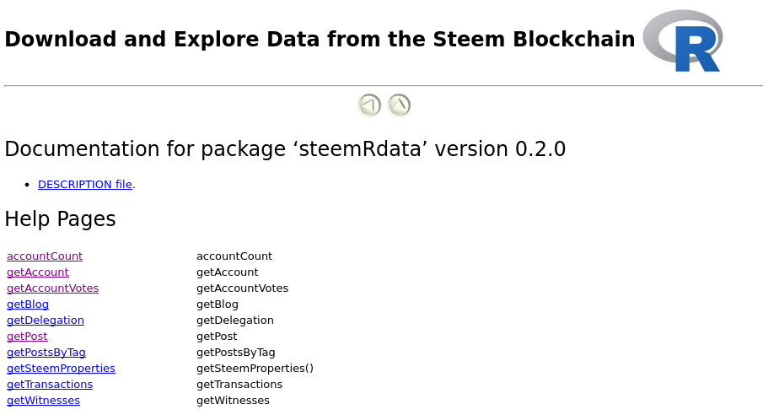This screenshot has width=763, height=415.
Task: Click the page title about Steem Blockchain
Action: click(x=320, y=40)
